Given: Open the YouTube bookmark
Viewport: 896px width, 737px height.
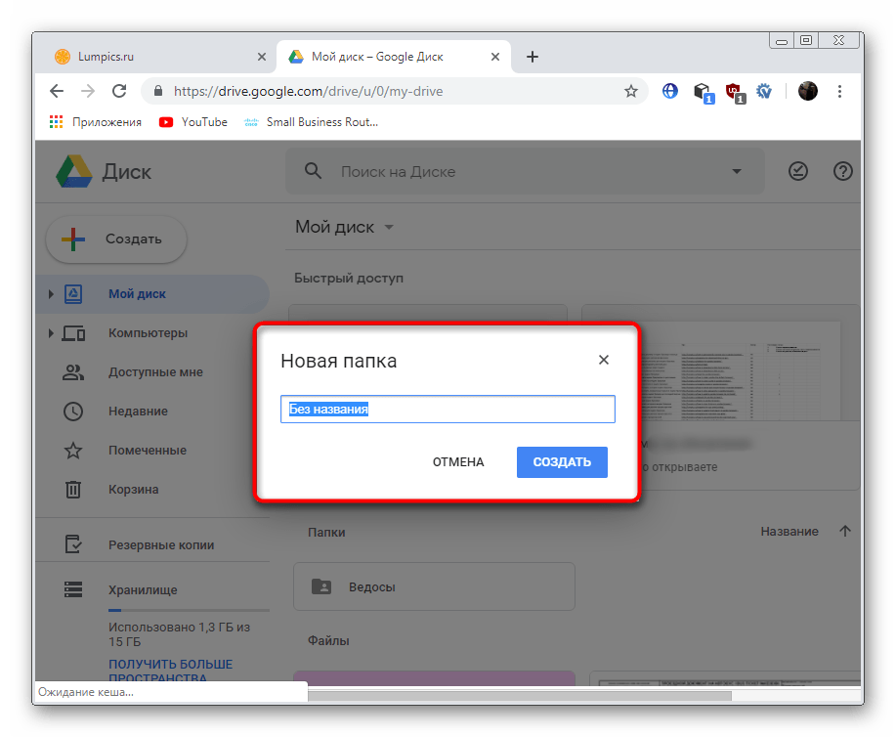Looking at the screenshot, I should click(193, 122).
